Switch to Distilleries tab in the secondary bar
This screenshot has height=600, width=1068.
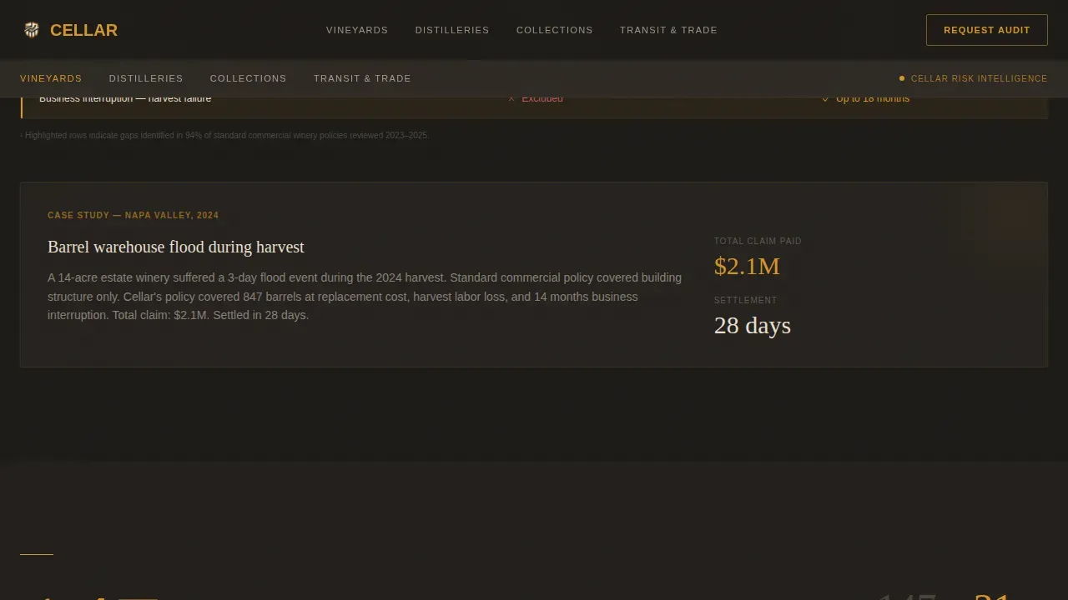point(146,78)
